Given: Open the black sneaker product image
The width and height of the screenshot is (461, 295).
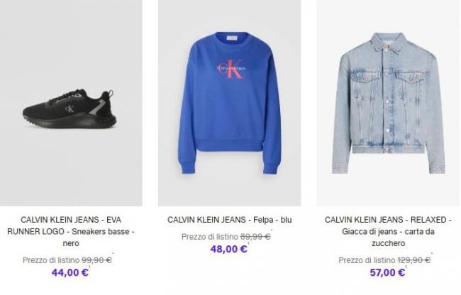Looking at the screenshot, I should coord(71,103).
